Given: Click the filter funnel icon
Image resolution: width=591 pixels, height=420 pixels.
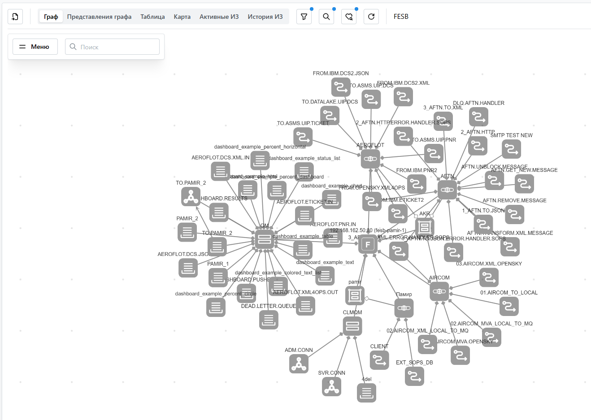Looking at the screenshot, I should click(x=304, y=17).
